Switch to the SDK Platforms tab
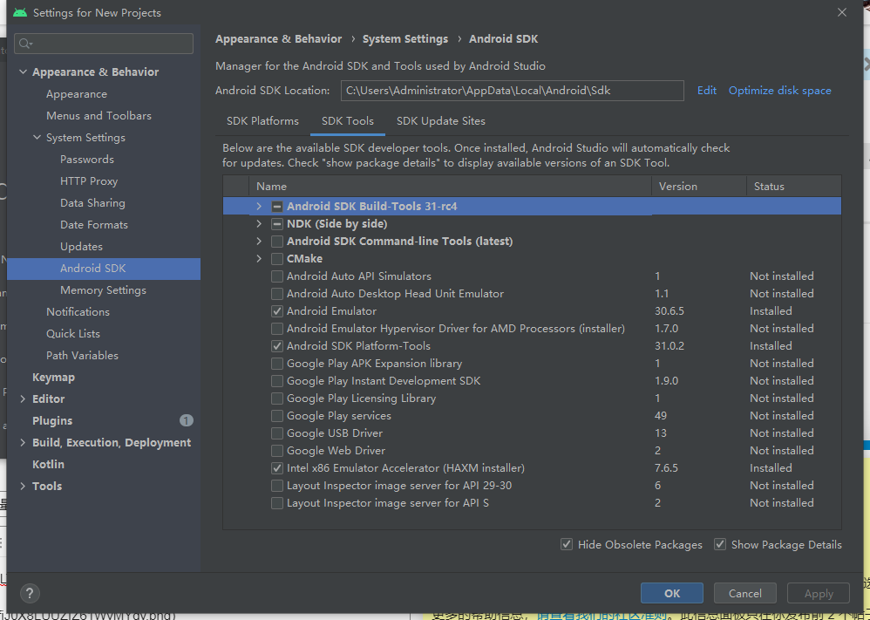Screen dimensions: 870x620 click(262, 121)
